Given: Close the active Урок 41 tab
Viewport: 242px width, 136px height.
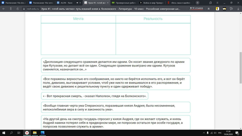Looking at the screenshot, I should click(x=108, y=3).
